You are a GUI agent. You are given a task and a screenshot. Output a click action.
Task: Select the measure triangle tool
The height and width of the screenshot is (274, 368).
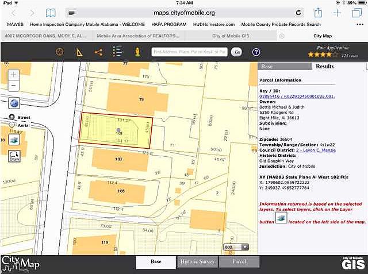coord(79,52)
